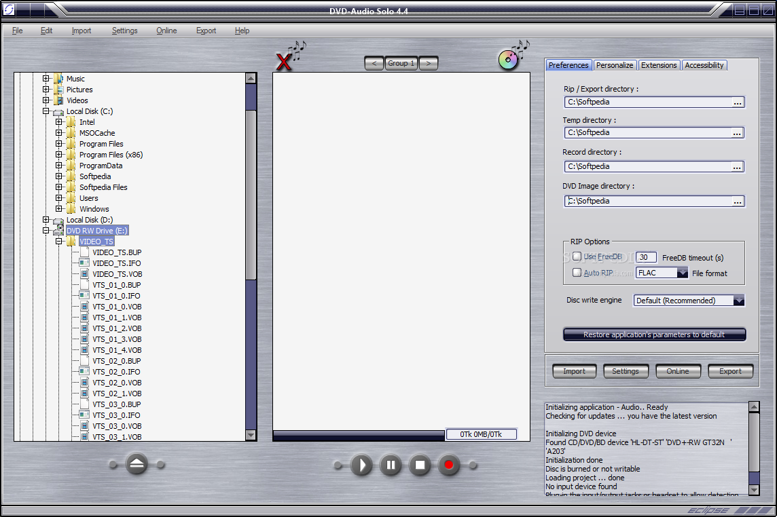
Task: Click the Windows folder icon
Action: click(71, 208)
